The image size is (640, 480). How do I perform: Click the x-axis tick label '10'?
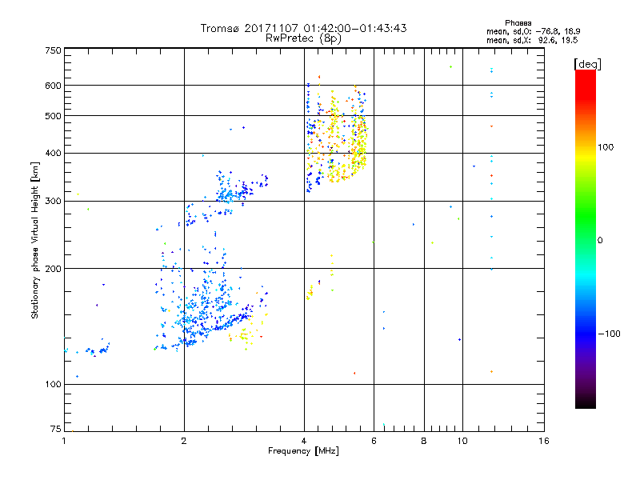462,441
